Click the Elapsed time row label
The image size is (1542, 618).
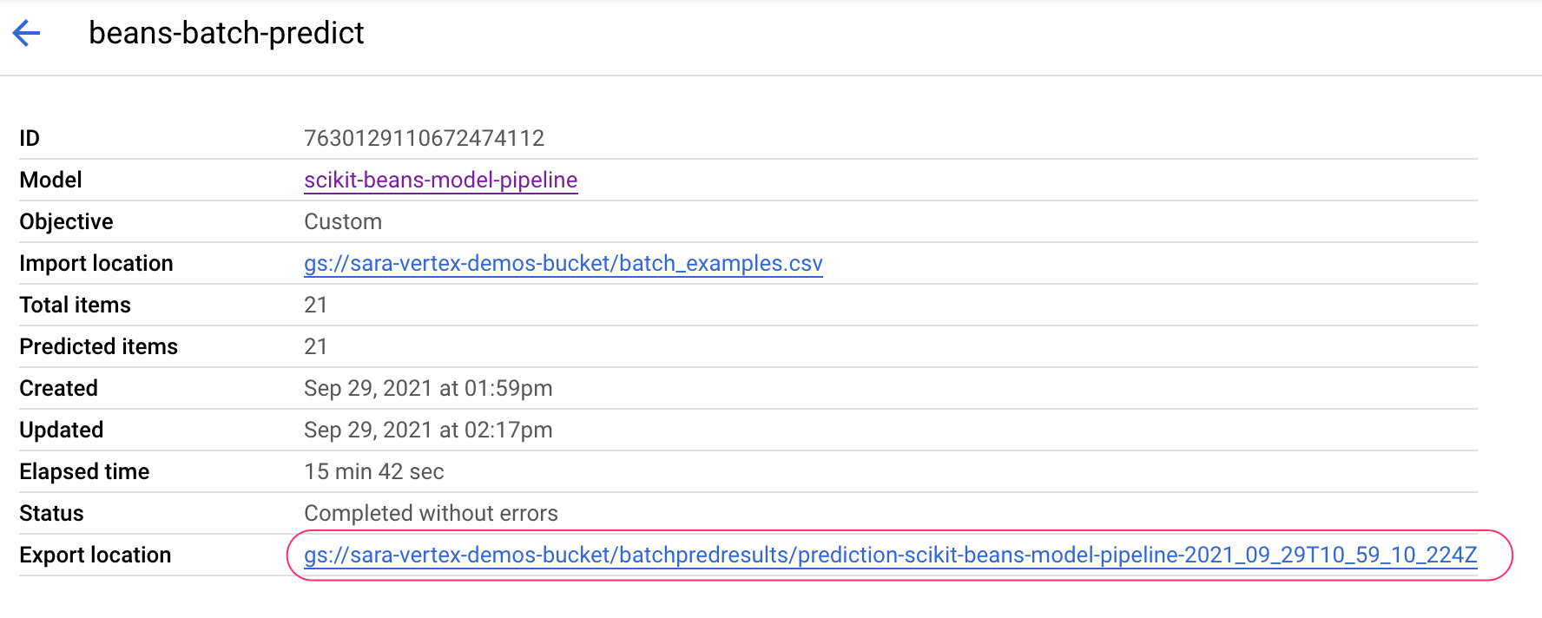tap(83, 471)
